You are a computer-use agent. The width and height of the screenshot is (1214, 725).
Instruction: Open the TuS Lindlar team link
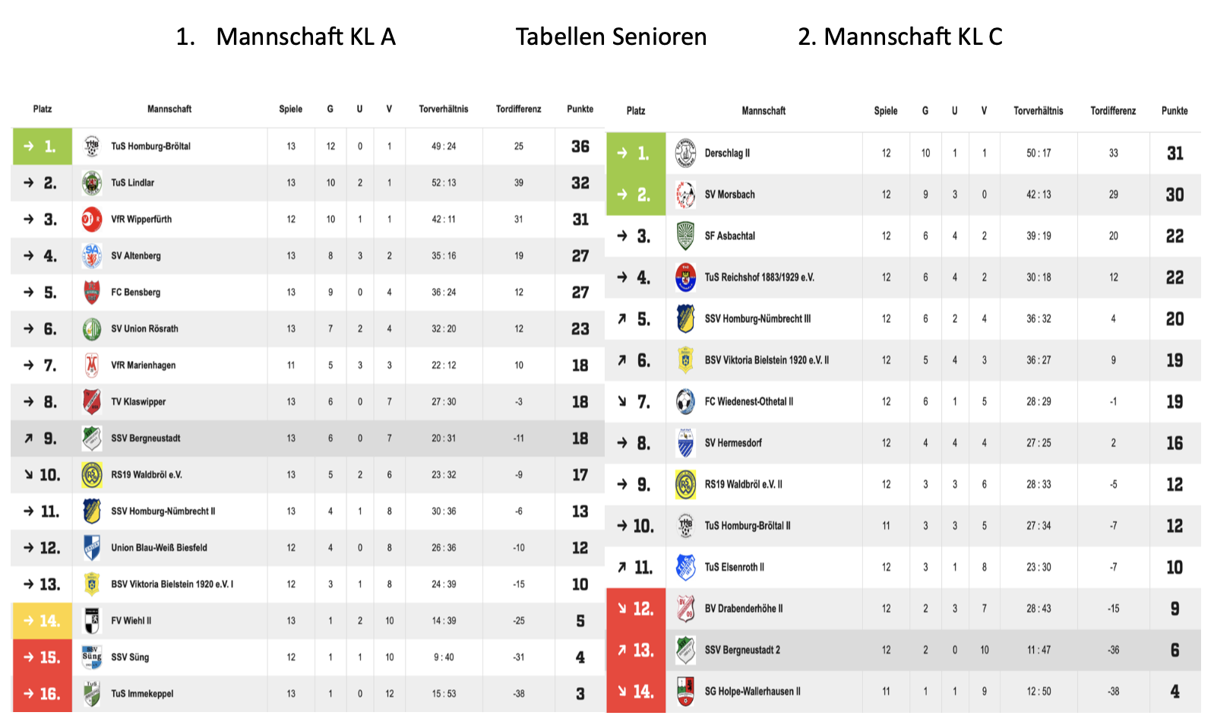click(133, 182)
